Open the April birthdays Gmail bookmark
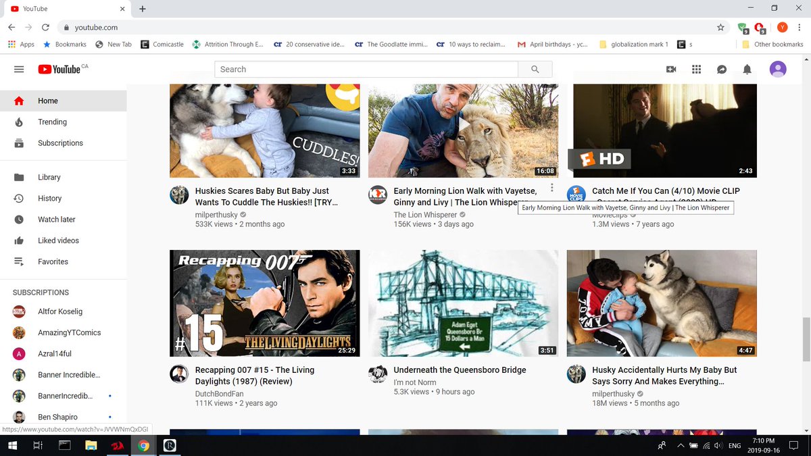 point(552,45)
